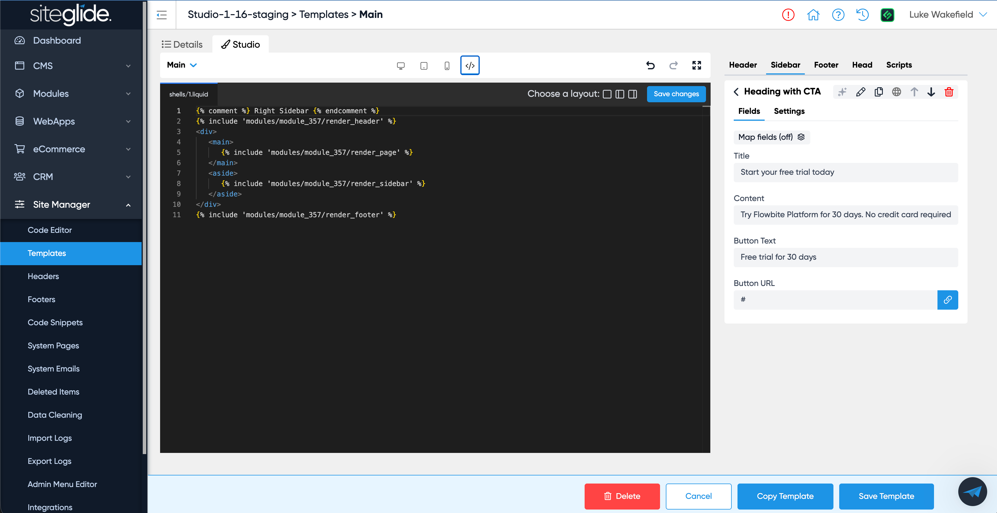This screenshot has height=513, width=997.
Task: Toggle Map fields (off)
Action: point(772,137)
